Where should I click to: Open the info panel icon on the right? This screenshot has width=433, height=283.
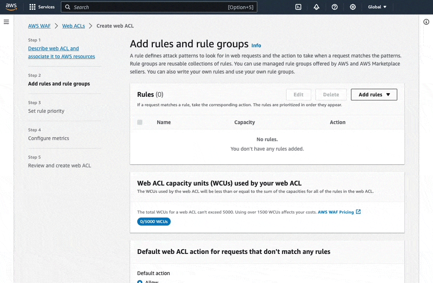click(426, 22)
